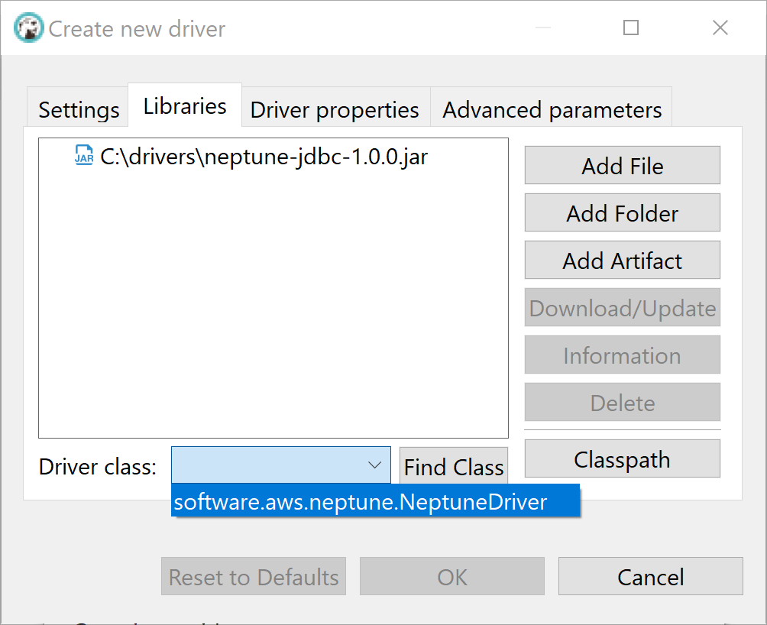
Task: Click the Add File button
Action: click(x=622, y=165)
